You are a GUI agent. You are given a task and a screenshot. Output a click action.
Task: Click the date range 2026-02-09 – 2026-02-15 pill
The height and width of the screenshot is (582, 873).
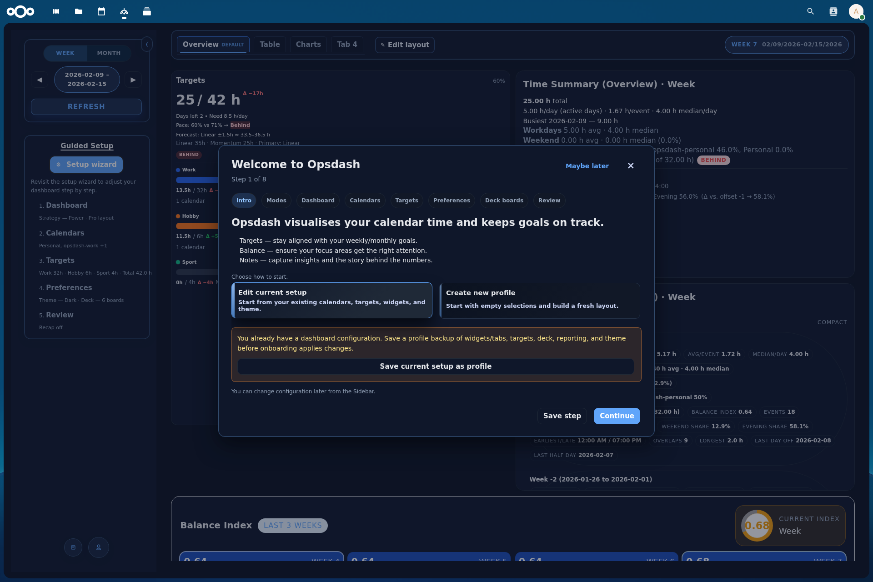click(x=87, y=80)
